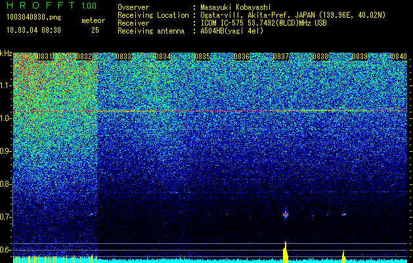Screen dimensions: 413x263
Task: Click the kHz axis unit label
Action: tap(6, 53)
